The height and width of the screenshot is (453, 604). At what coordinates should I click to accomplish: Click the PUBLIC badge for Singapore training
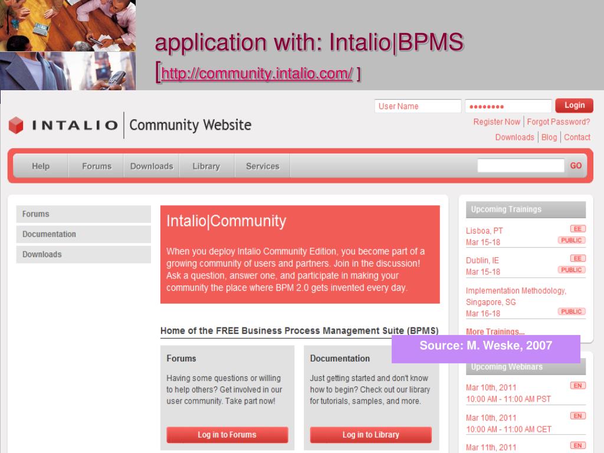tap(571, 311)
